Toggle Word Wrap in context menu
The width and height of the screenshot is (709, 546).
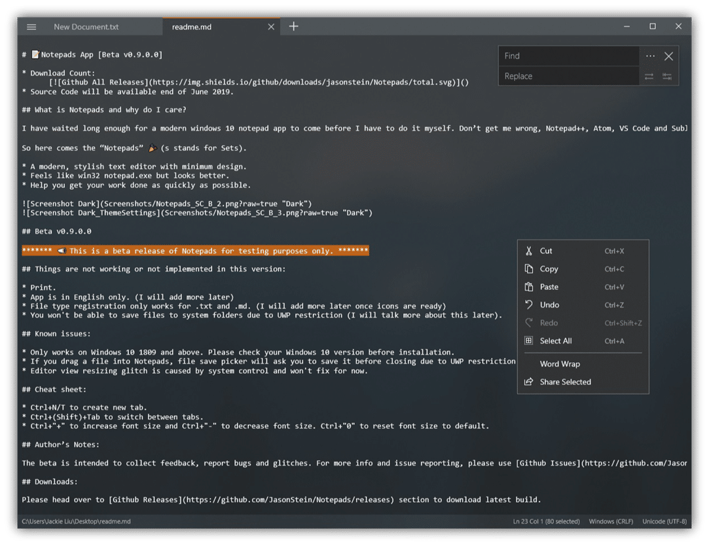tap(560, 364)
